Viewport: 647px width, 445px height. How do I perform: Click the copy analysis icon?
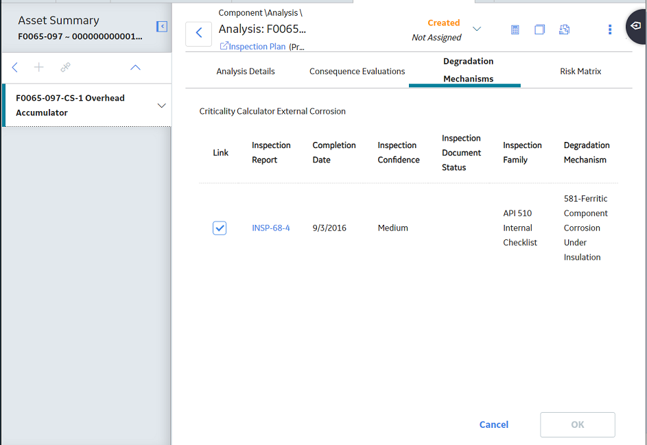(x=540, y=29)
